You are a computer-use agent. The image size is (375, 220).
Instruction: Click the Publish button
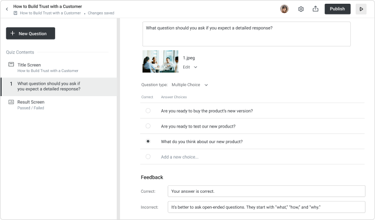coord(337,9)
